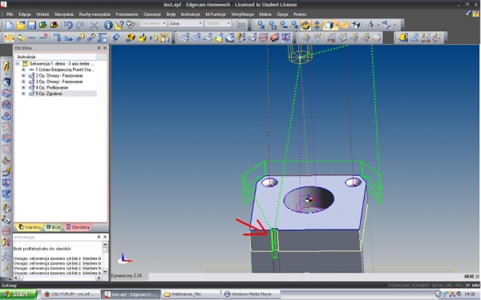Click the Windows Start button
Viewport: 481px width, 300px height.
coord(18,294)
